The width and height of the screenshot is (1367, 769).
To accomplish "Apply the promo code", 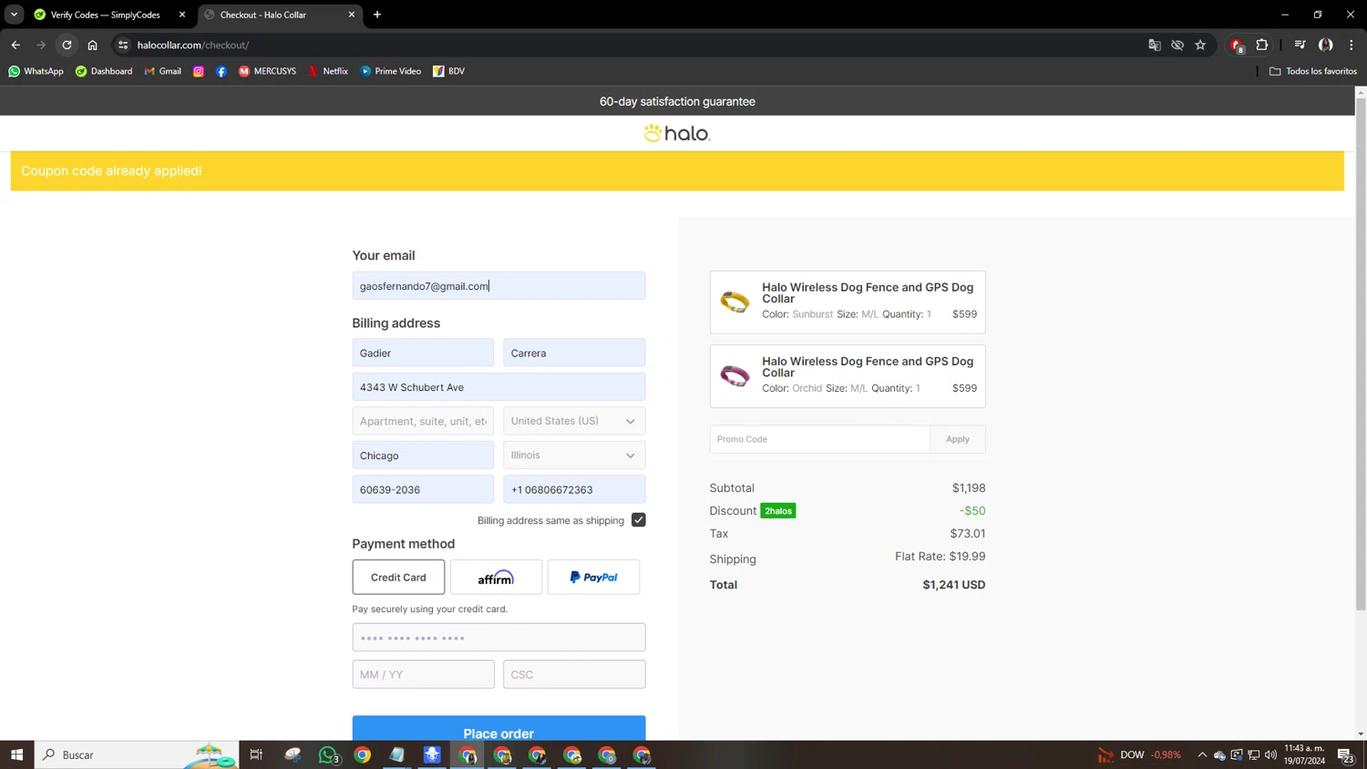I will [957, 439].
